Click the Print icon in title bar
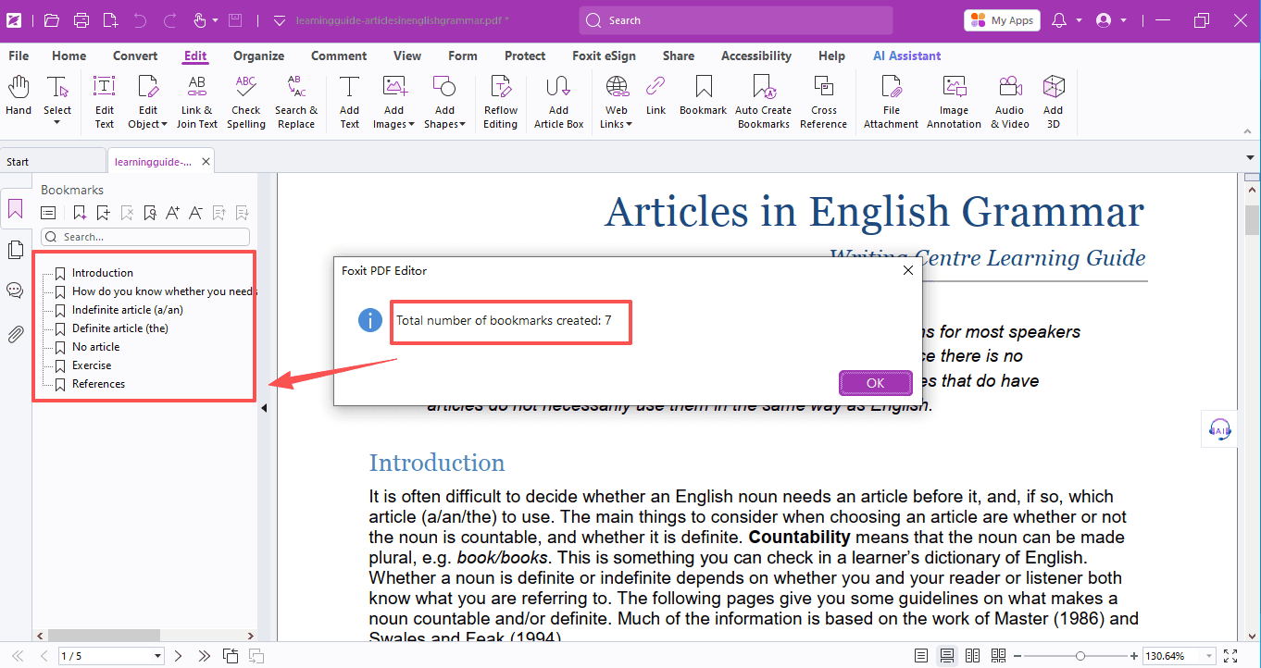Viewport: 1261px width, 668px height. tap(81, 20)
